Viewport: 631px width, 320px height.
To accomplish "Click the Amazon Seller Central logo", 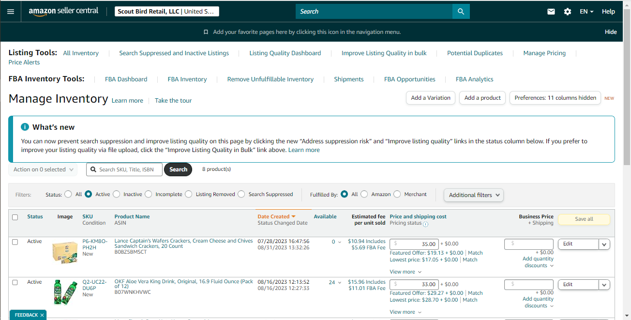I will (63, 11).
